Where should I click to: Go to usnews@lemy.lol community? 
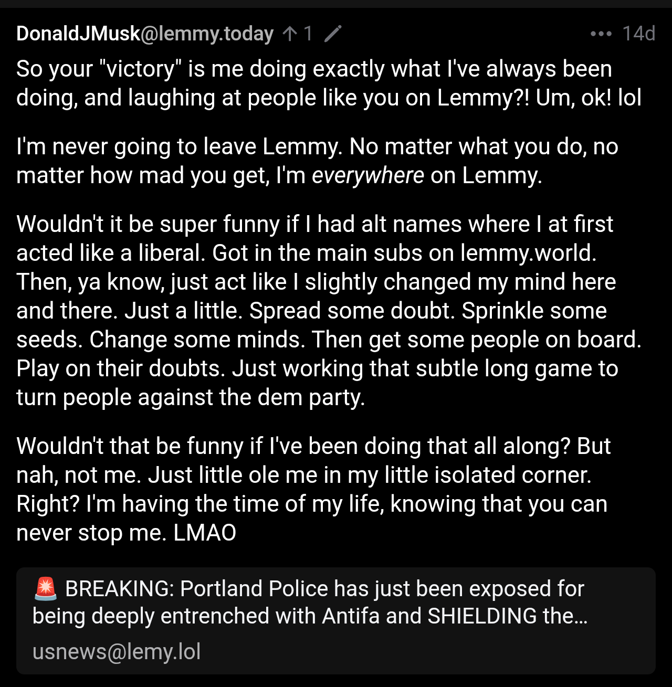click(x=117, y=651)
